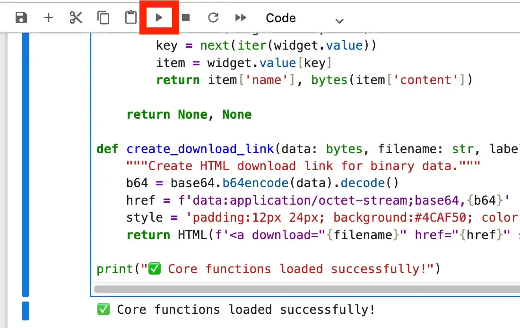520x328 pixels.
Task: Restart kernel and run all cells
Action: coord(241,17)
